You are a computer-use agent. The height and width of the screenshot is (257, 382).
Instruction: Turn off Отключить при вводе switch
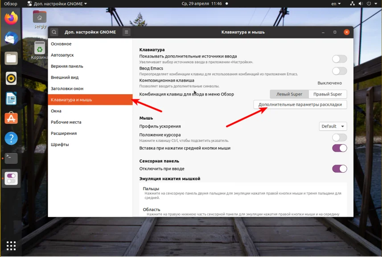[x=339, y=169]
